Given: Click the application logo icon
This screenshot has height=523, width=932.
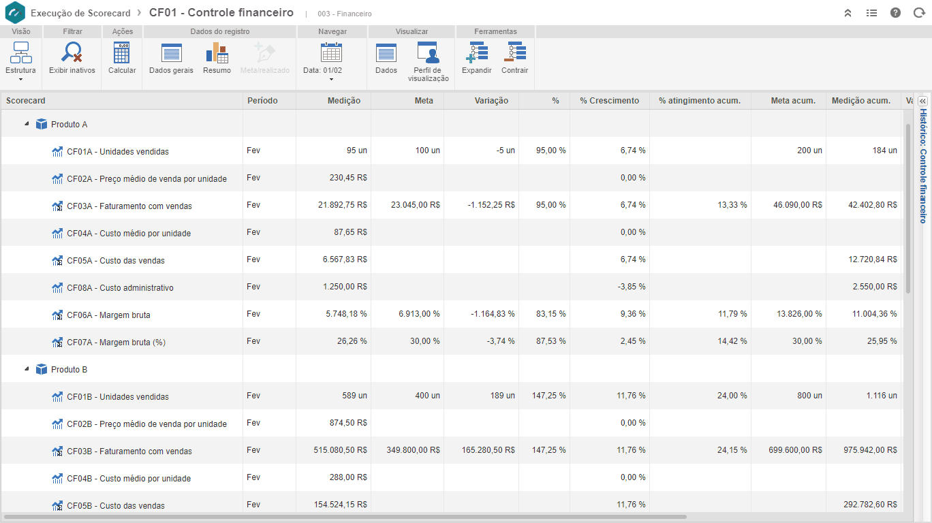Looking at the screenshot, I should 14,13.
